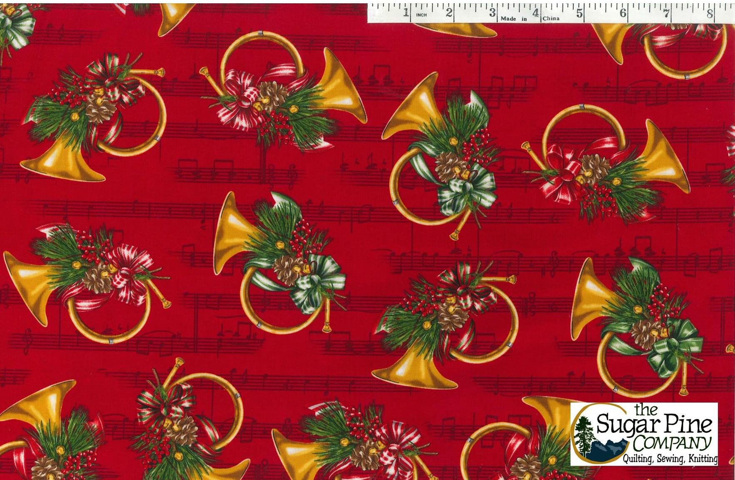The width and height of the screenshot is (735, 480).
Task: Click the number 3 on the ruler
Action: pyautogui.click(x=492, y=13)
